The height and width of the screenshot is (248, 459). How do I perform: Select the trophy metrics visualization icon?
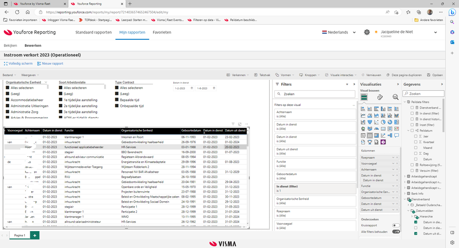click(370, 142)
